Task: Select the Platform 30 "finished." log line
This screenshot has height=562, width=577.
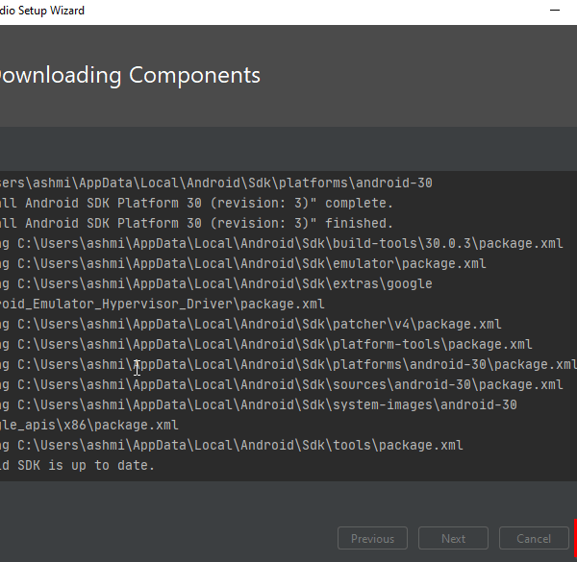Action: [x=196, y=223]
